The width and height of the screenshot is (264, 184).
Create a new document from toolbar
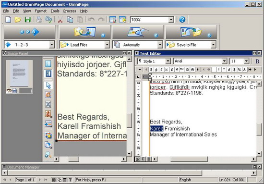pyautogui.click(x=8, y=20)
